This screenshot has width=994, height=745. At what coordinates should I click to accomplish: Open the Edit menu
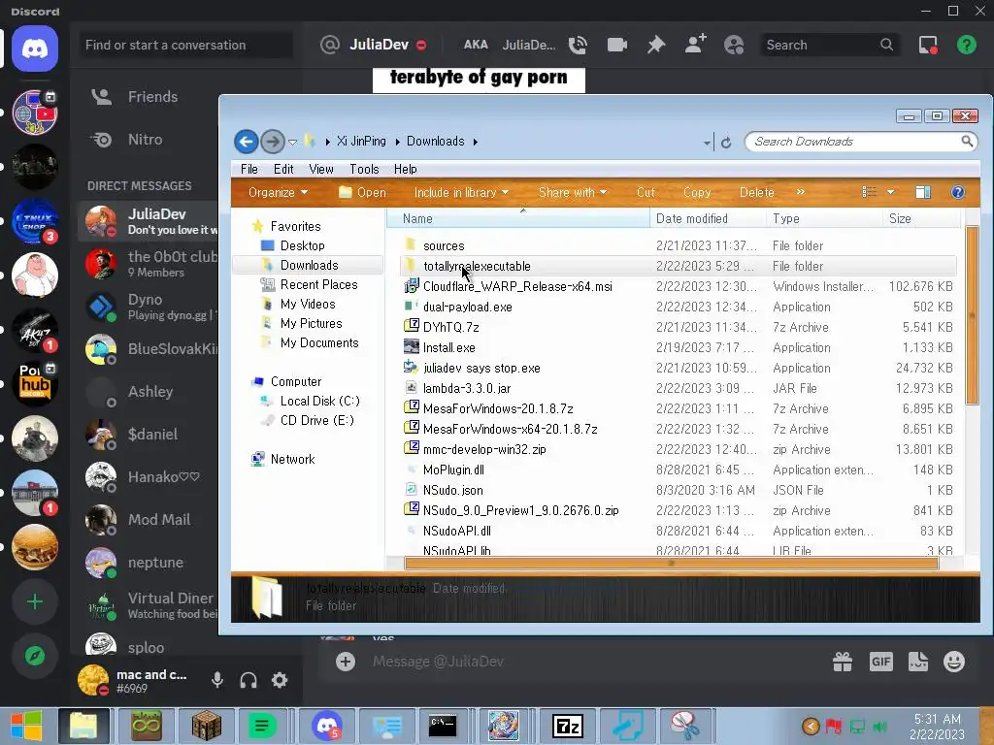click(x=283, y=169)
